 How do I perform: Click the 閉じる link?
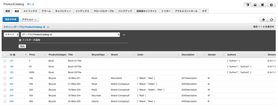click(x=31, y=4)
